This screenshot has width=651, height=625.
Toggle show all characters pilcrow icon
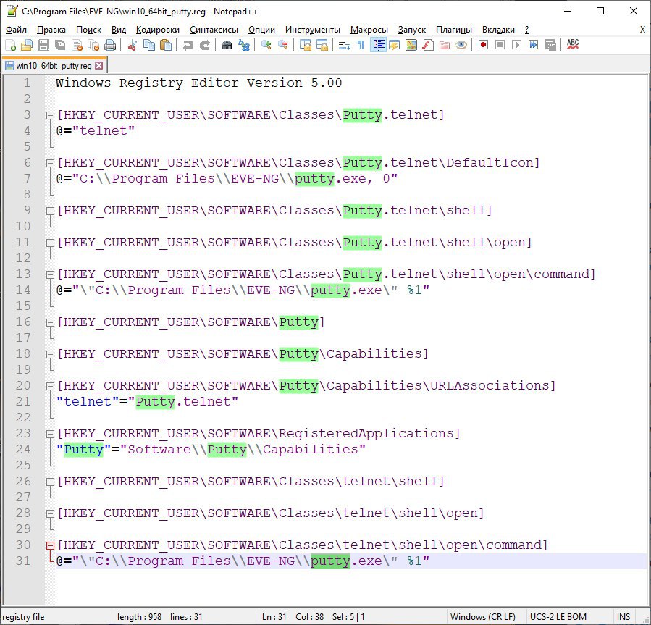pyautogui.click(x=361, y=45)
